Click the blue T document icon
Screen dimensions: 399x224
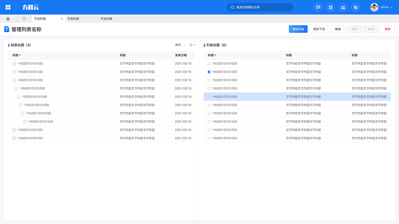click(x=7, y=29)
